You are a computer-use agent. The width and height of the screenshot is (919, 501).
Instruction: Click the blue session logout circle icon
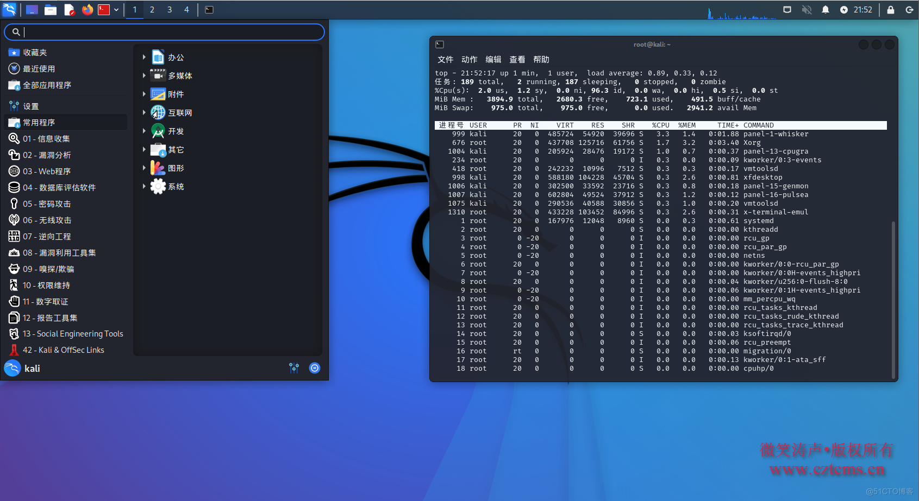315,368
